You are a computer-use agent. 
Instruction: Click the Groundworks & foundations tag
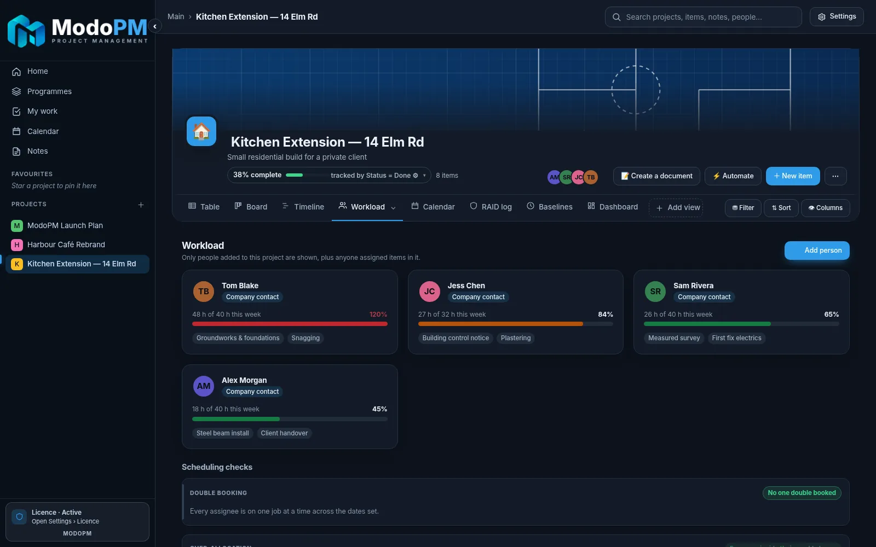click(x=238, y=338)
